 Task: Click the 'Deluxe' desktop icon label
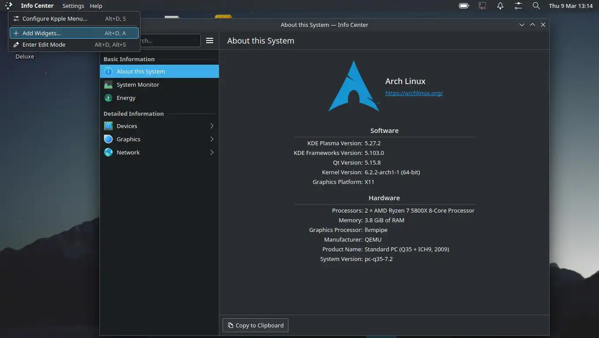pos(25,56)
